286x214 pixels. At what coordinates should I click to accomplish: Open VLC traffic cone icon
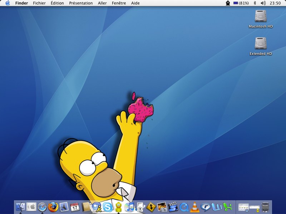194,207
